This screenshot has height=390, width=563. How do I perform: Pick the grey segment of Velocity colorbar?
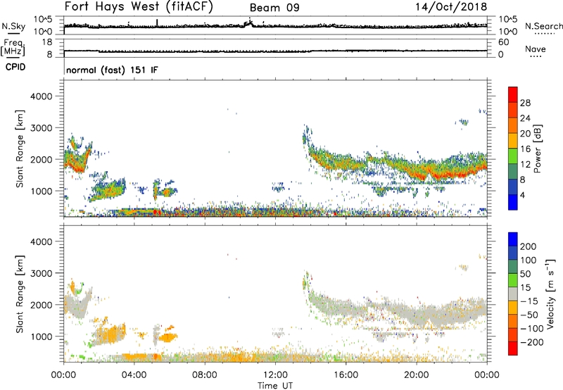point(513,294)
